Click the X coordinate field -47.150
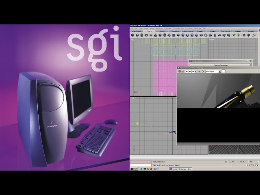260x195 pixels. pyautogui.click(x=233, y=162)
